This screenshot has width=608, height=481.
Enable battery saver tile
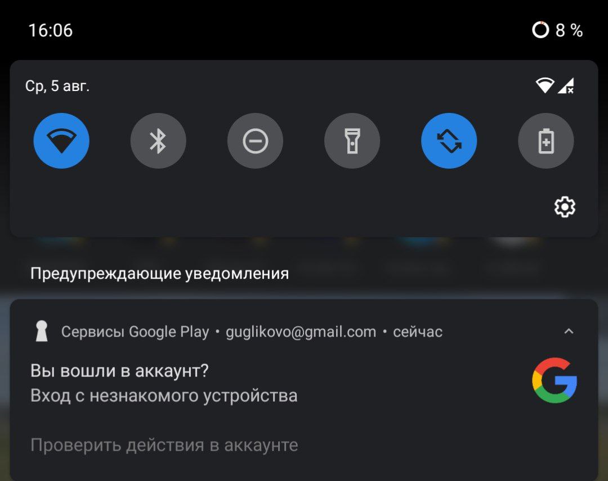tap(546, 140)
